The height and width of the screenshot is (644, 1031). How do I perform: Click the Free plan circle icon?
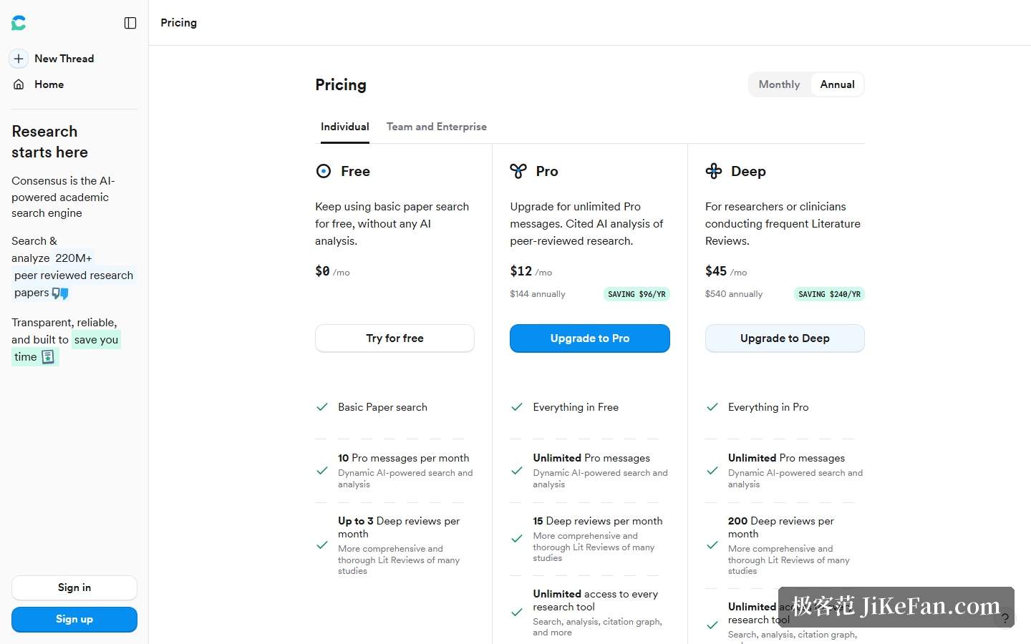(x=324, y=171)
